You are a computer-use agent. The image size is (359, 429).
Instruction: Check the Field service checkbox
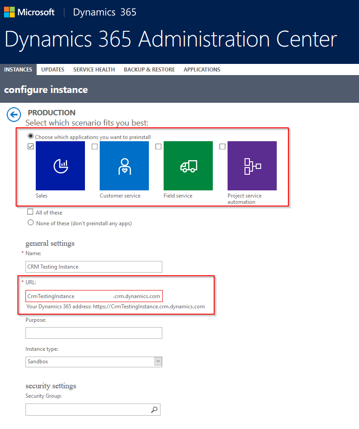pyautogui.click(x=158, y=147)
